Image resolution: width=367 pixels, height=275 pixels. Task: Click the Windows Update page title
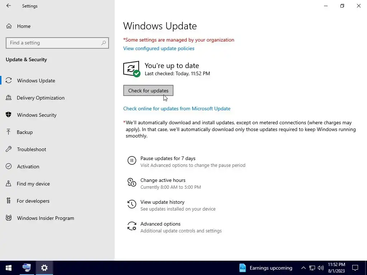160,26
